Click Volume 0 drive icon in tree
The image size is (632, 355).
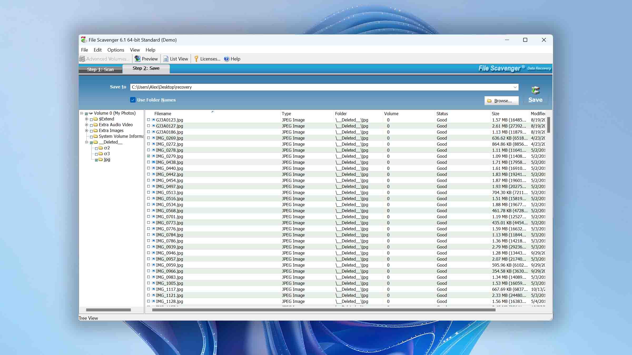91,113
